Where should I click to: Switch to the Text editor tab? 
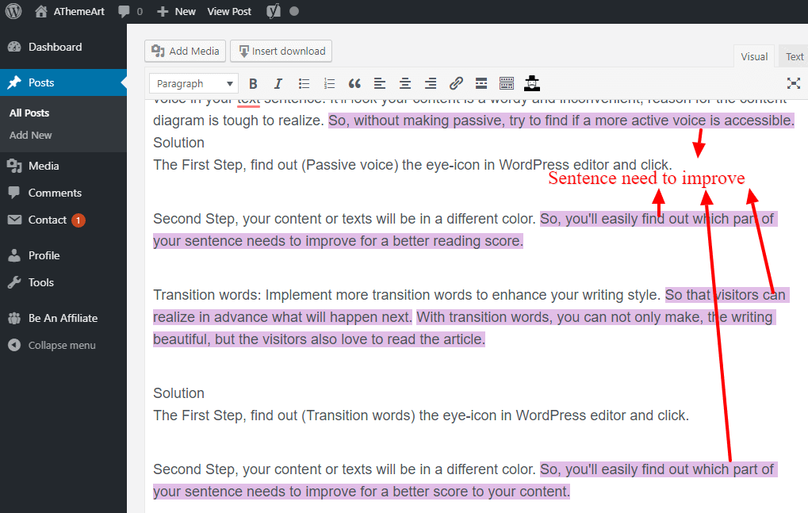coord(794,56)
